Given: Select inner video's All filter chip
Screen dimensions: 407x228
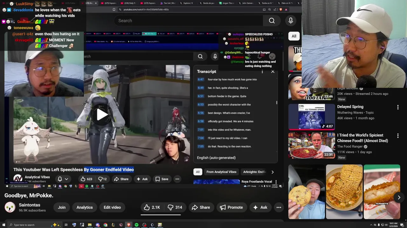Looking at the screenshot, I should pyautogui.click(x=198, y=172).
